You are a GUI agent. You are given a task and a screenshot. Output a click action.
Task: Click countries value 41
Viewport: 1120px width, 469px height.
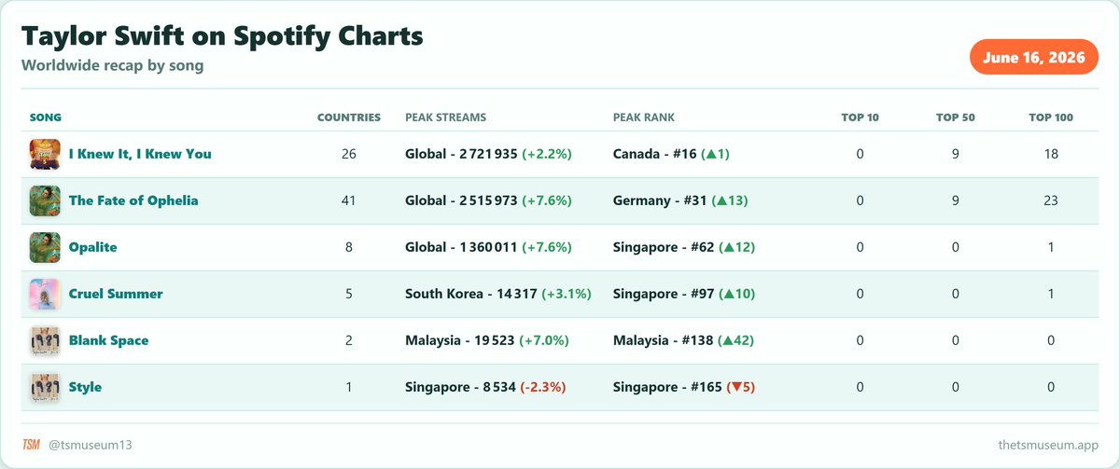coord(349,200)
